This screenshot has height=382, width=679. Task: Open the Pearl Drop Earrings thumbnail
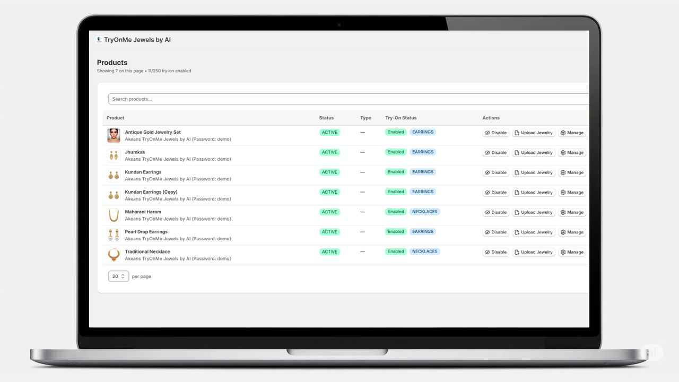(x=114, y=235)
